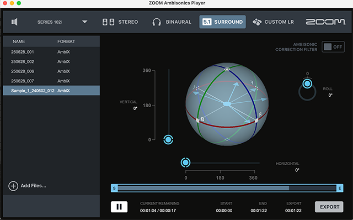
Task: Click the START time value 00:00:00
Action: pos(224,211)
